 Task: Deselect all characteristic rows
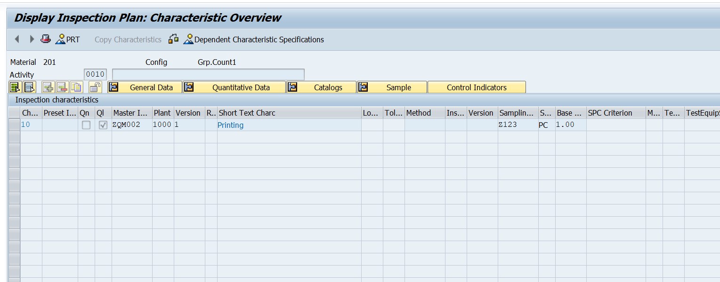click(x=29, y=87)
